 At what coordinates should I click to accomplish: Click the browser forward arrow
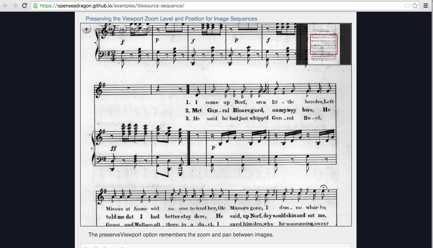coord(15,6)
